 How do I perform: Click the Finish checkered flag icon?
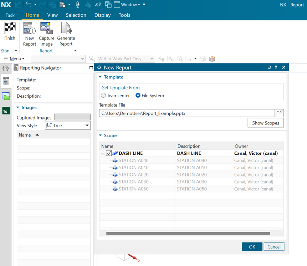(x=10, y=28)
